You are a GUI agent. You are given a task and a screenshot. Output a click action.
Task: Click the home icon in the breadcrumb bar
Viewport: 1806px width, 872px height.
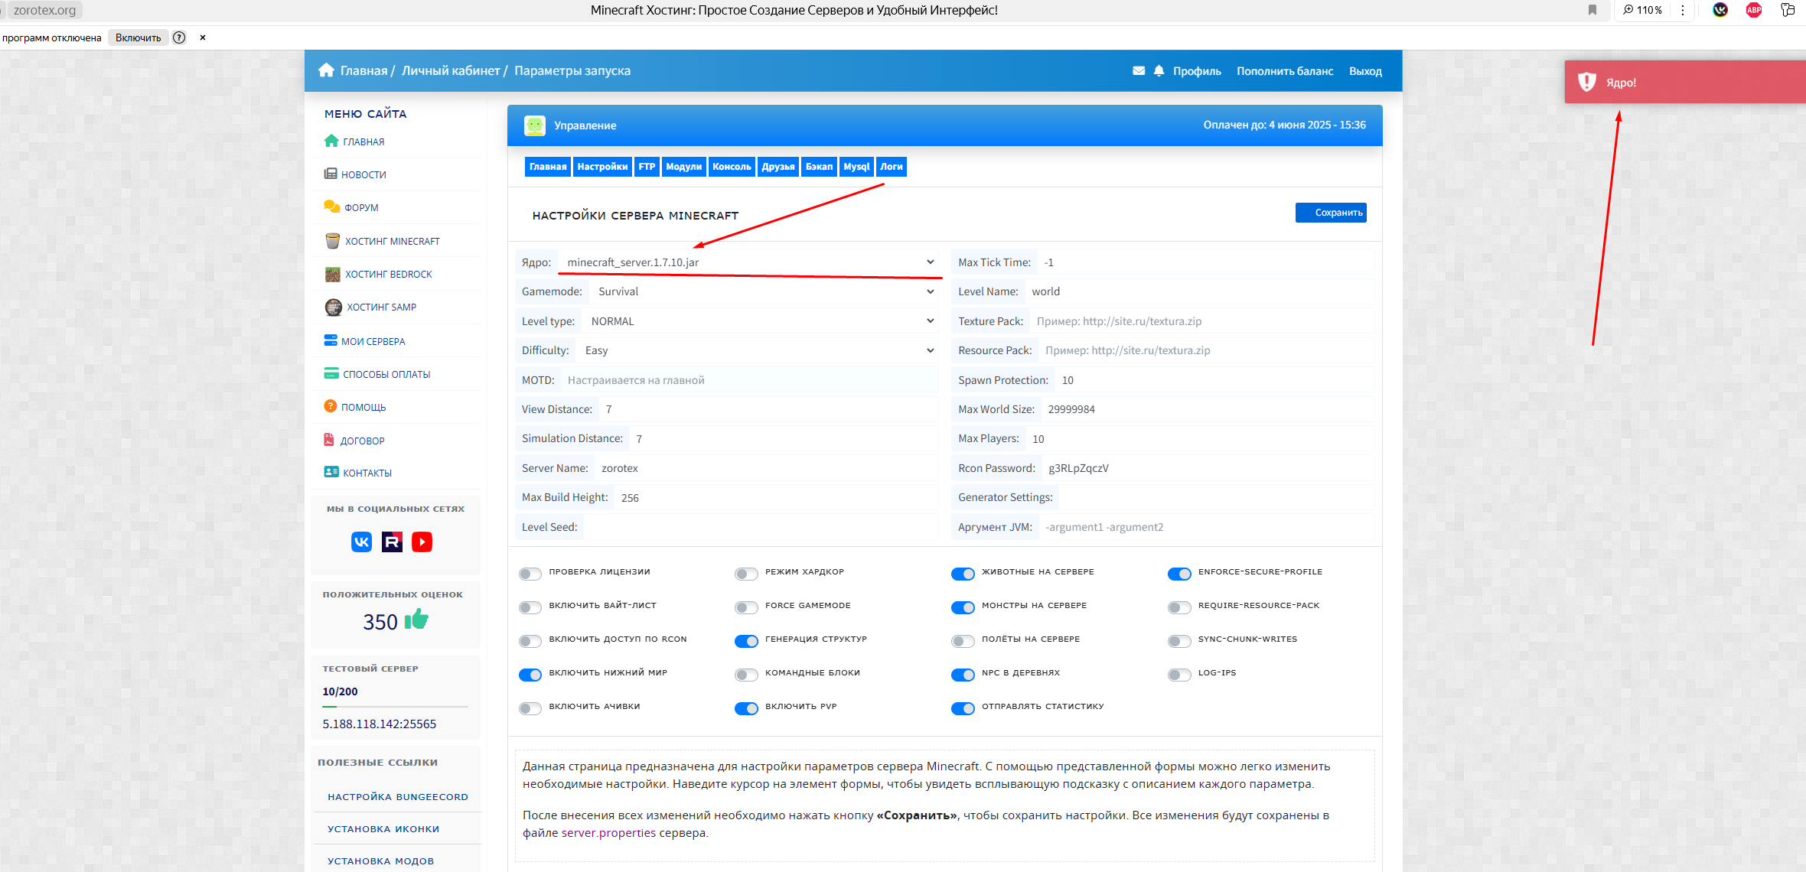(x=327, y=70)
